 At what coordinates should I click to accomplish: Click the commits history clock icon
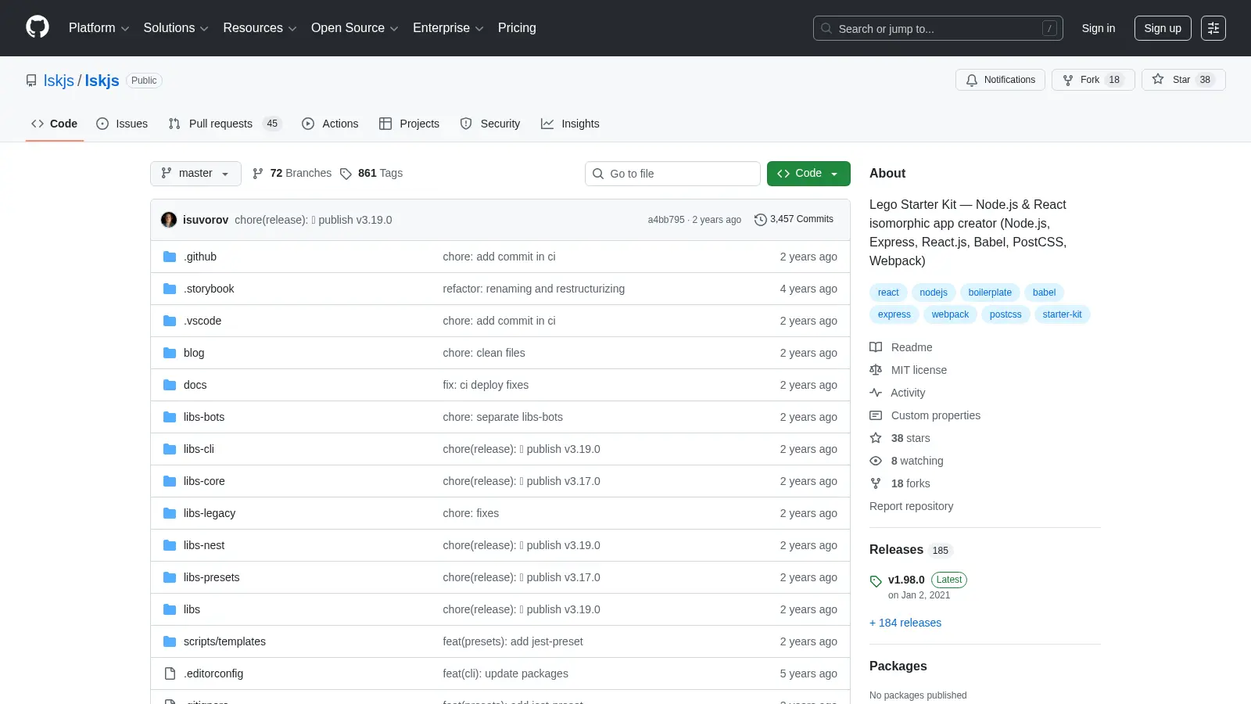click(760, 220)
